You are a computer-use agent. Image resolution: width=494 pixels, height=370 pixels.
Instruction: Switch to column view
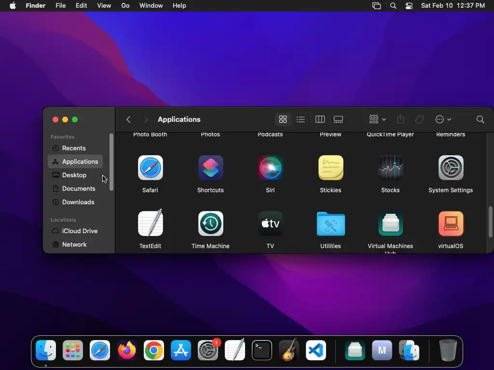[320, 119]
